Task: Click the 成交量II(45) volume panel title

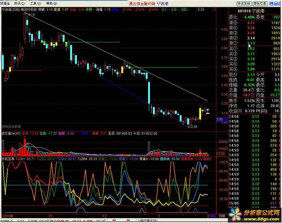Action: [x=11, y=134]
